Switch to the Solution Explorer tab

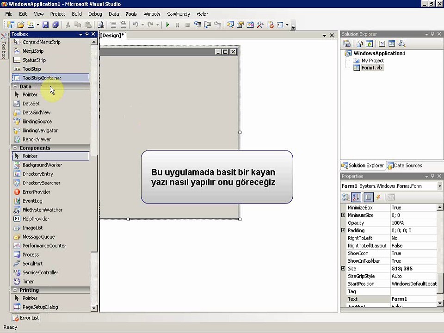coord(363,166)
